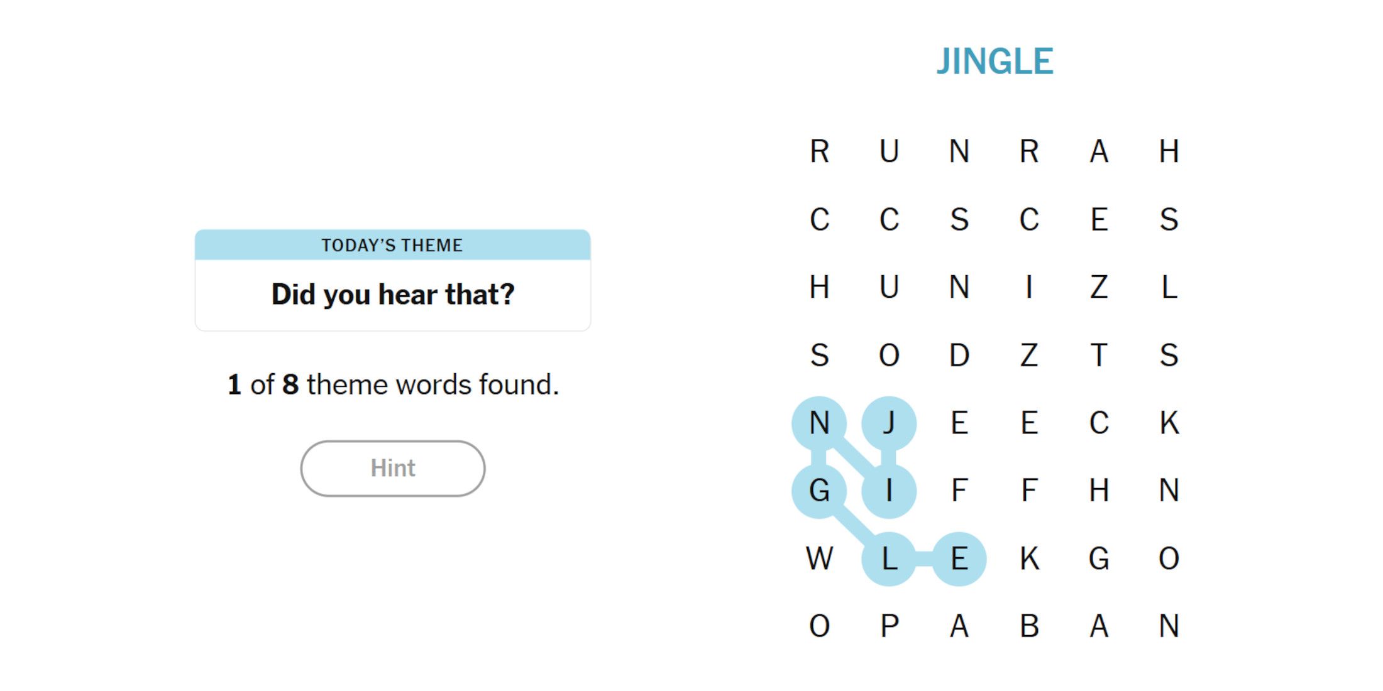This screenshot has height=691, width=1383.
Task: Select the highlighted E letter tile
Action: (x=959, y=558)
